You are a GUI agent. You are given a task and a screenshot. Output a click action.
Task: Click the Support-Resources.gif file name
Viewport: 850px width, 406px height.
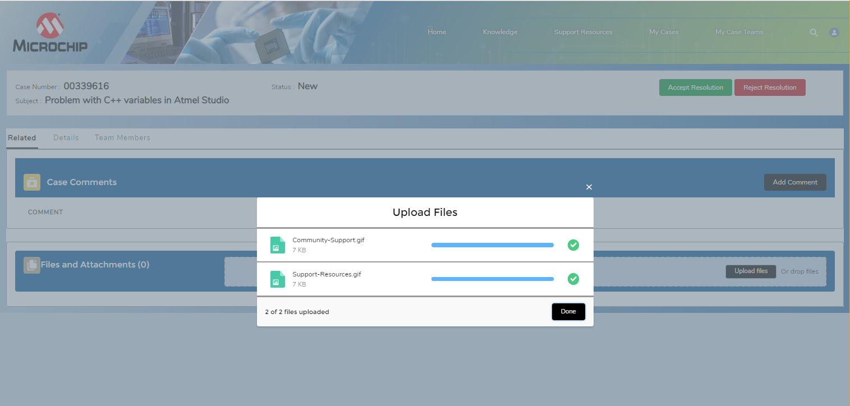[x=327, y=274]
